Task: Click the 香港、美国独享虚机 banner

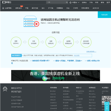Action: tap(55, 76)
